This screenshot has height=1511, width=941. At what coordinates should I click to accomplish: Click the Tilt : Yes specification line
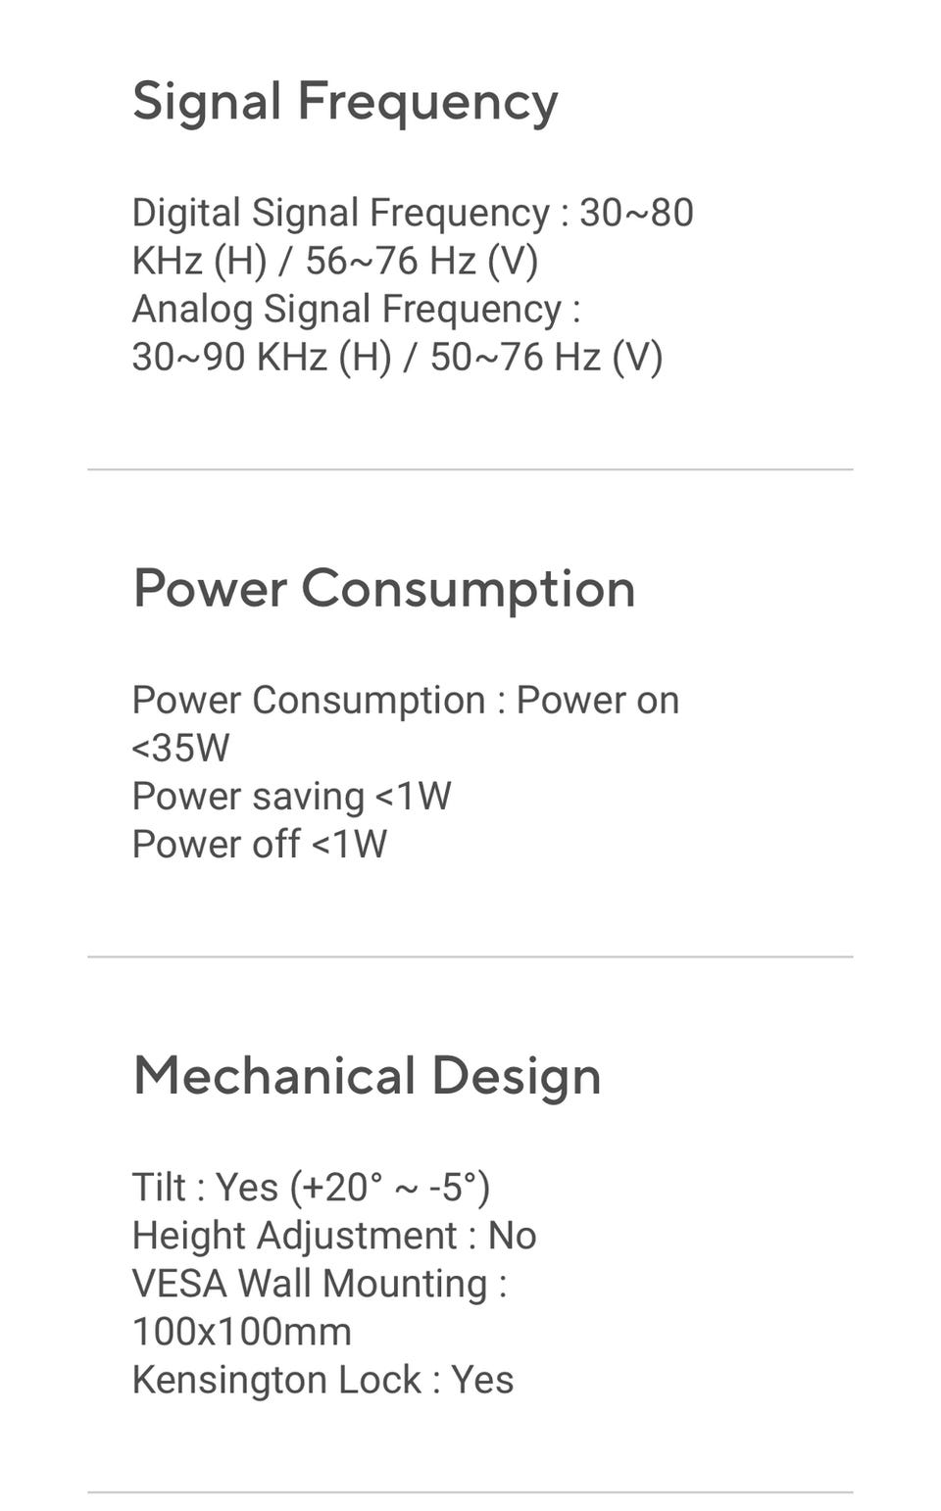(x=312, y=1187)
